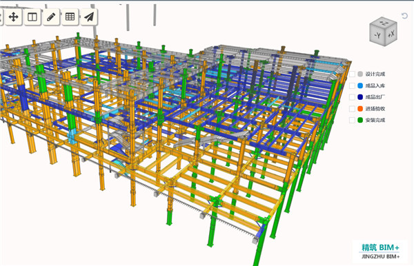Click the +Z top face of view cube
The image size is (414, 266).
(384, 23)
